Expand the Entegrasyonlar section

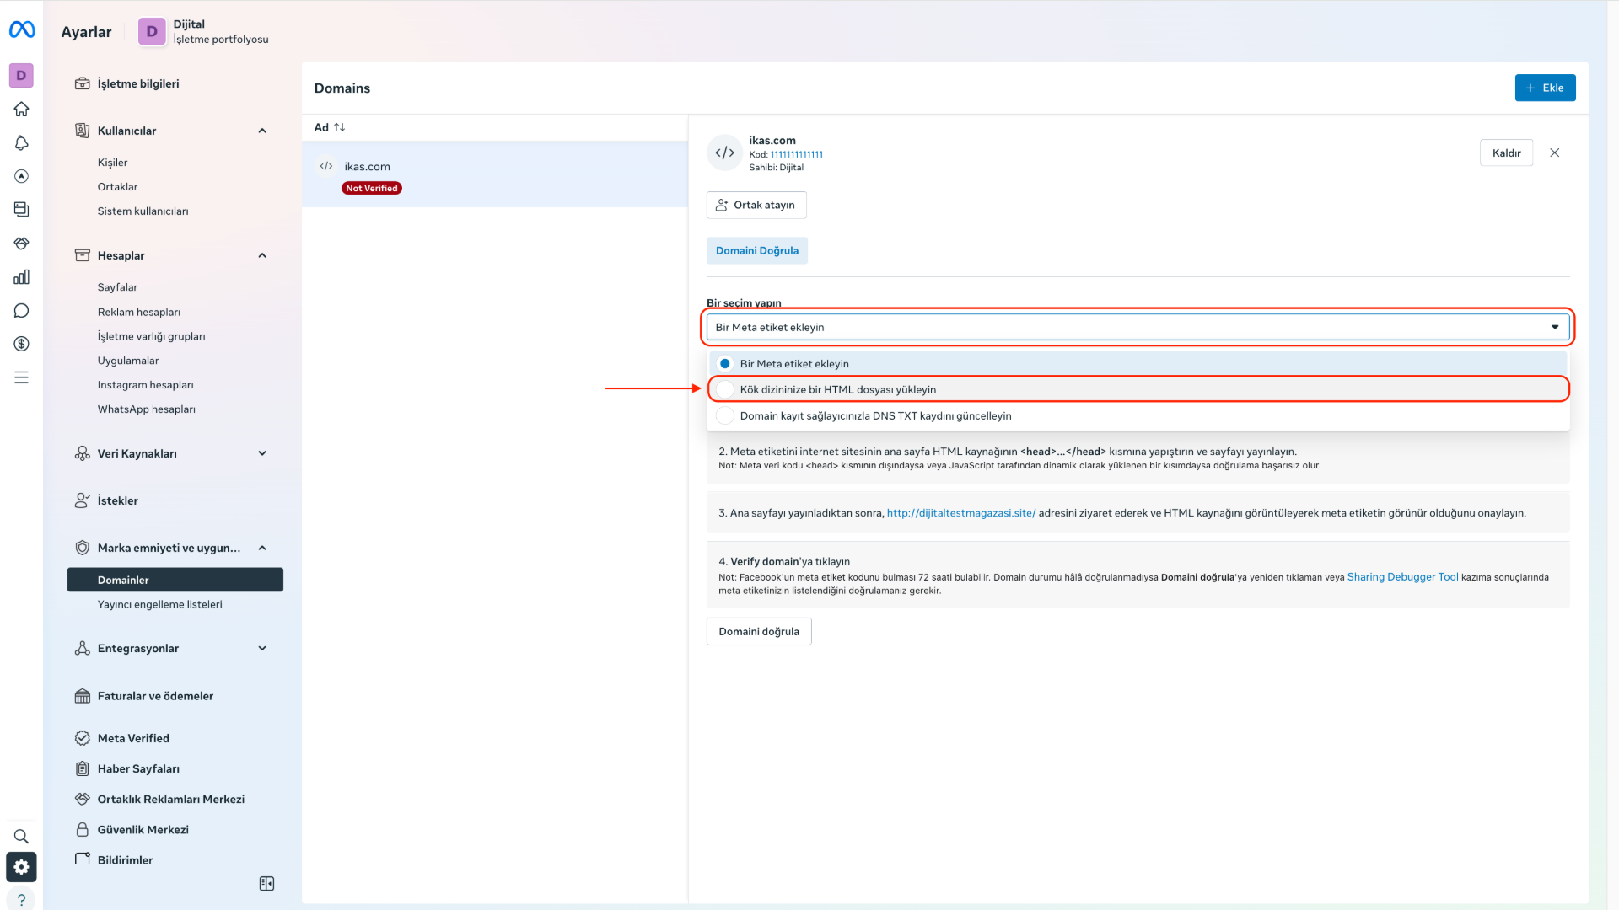pos(262,648)
